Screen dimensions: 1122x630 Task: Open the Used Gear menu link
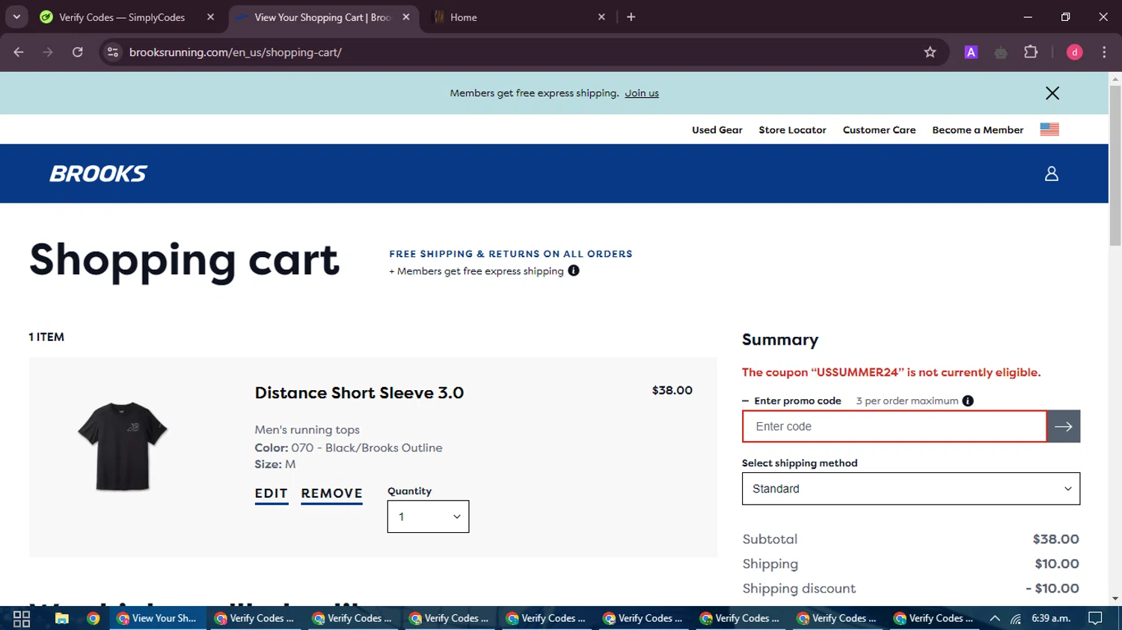717,130
